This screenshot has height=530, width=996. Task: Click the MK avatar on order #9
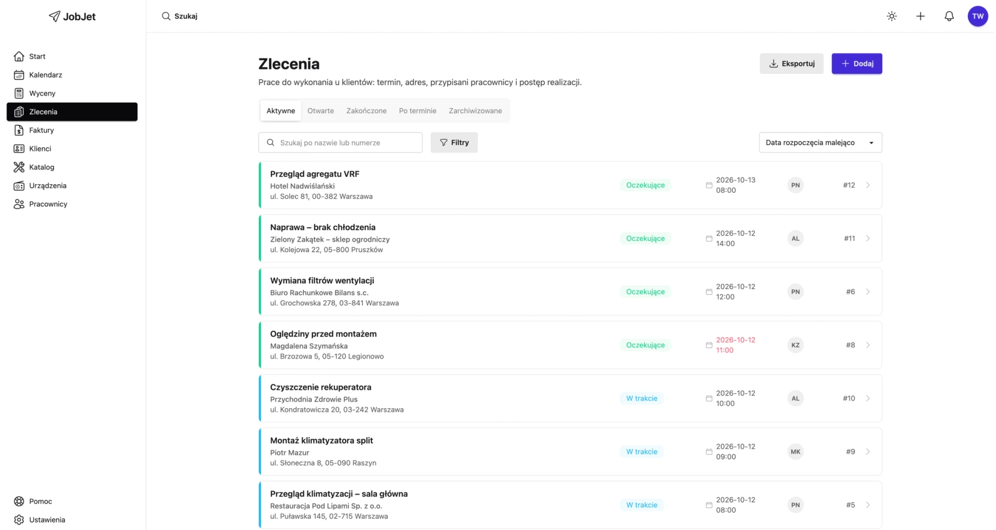tap(795, 452)
